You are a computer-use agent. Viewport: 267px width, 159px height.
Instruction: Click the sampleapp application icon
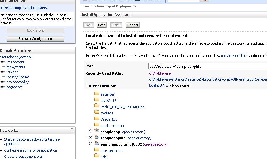[x=97, y=131]
